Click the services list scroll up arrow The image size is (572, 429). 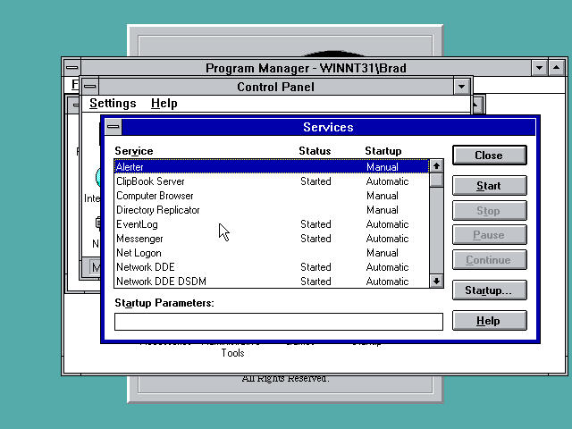click(x=436, y=166)
